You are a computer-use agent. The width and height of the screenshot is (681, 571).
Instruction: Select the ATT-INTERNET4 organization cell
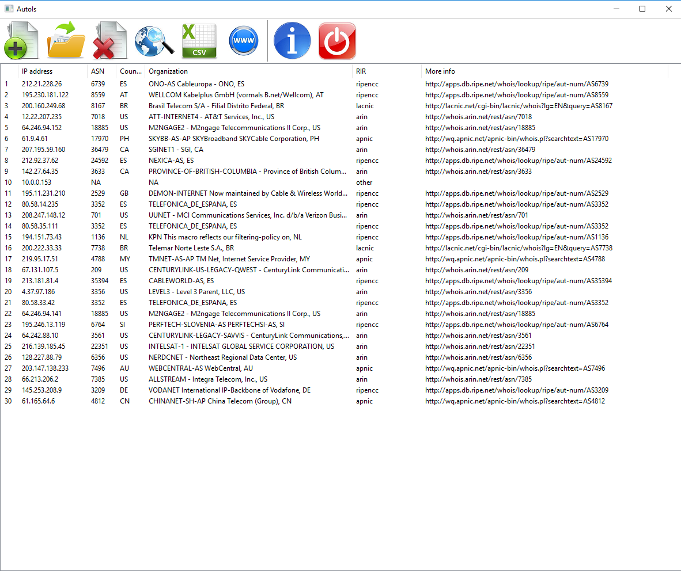click(211, 117)
